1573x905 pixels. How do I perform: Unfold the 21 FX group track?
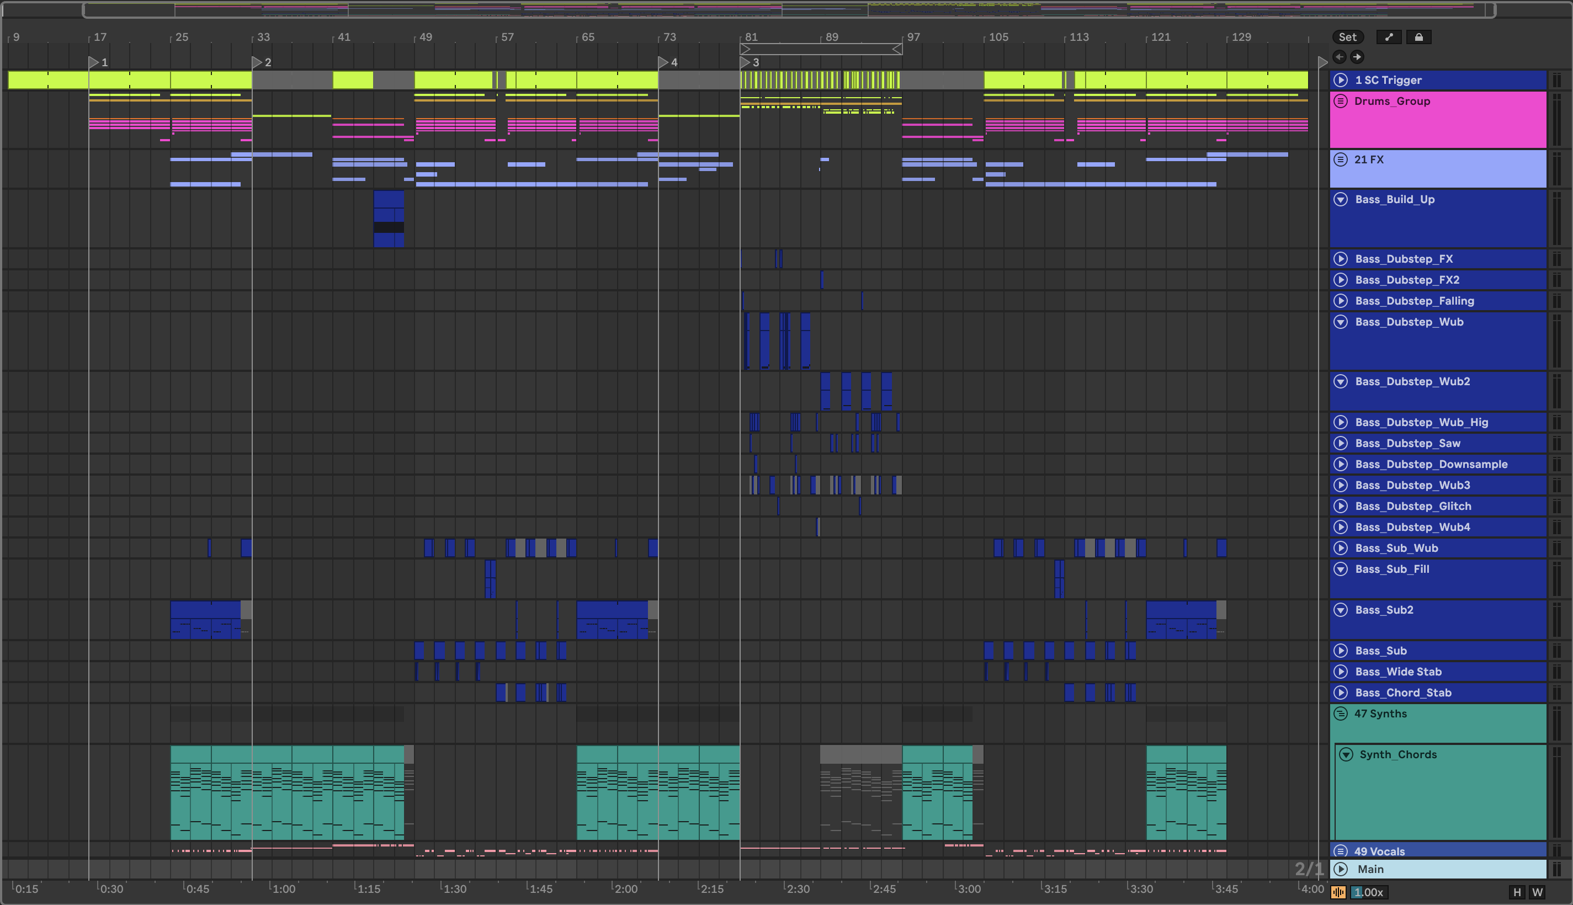click(1341, 159)
